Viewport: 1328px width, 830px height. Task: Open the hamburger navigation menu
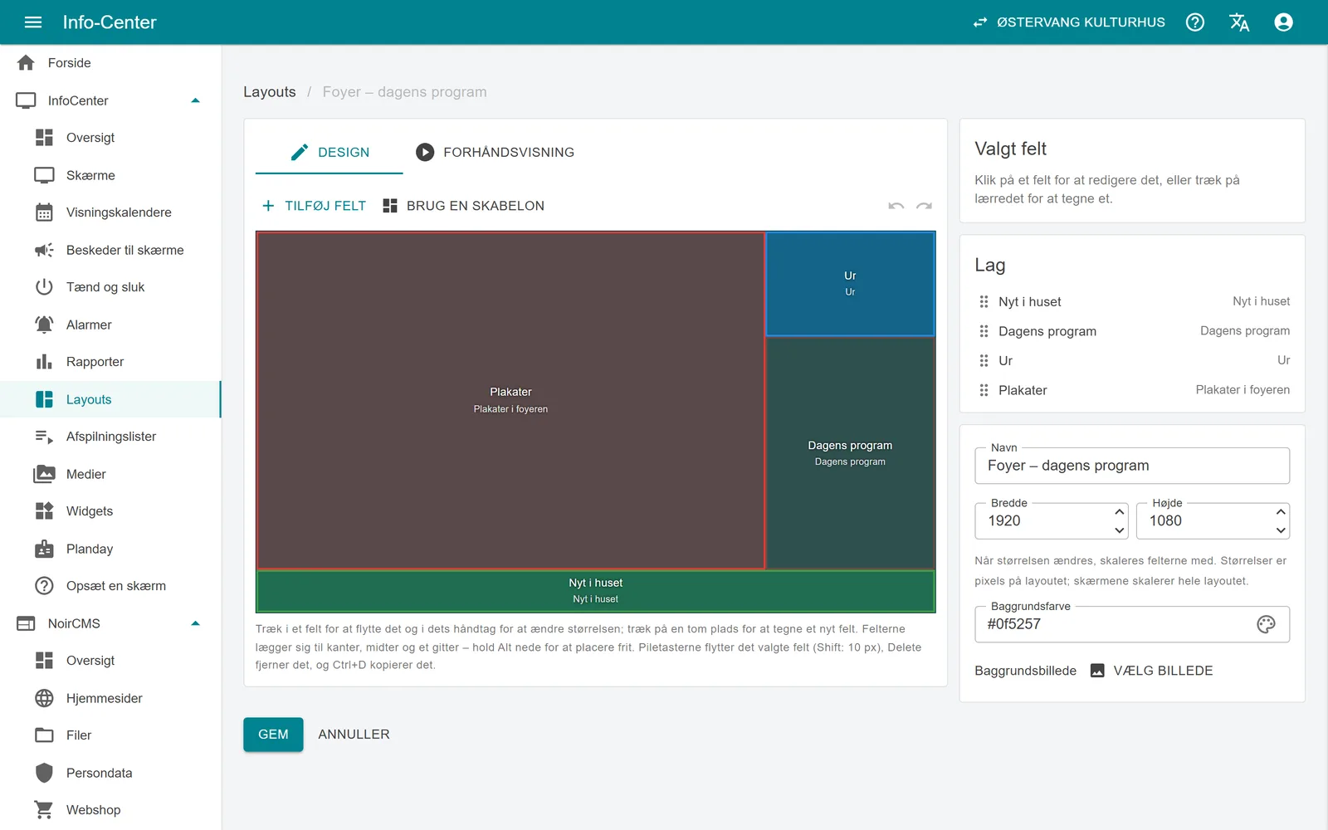[x=33, y=22]
